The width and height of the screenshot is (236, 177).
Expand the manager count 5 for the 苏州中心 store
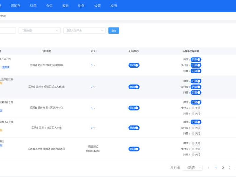pyautogui.click(x=93, y=108)
